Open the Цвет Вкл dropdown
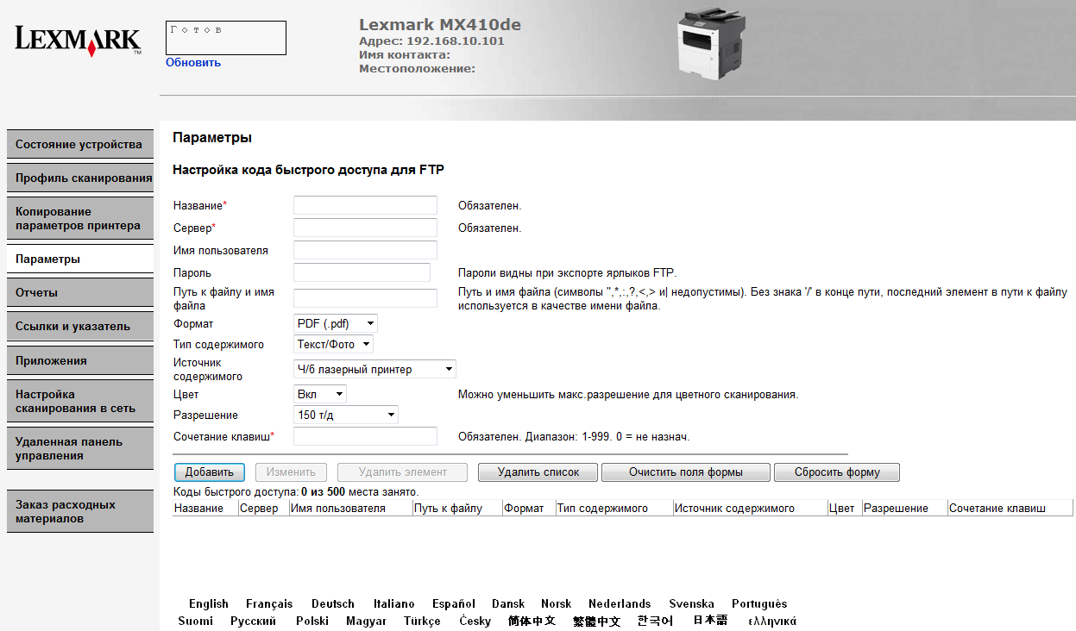The height and width of the screenshot is (631, 1076). click(320, 394)
